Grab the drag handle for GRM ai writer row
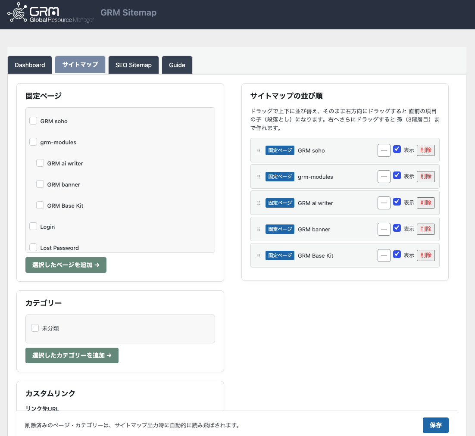The width and height of the screenshot is (475, 436). click(258, 203)
